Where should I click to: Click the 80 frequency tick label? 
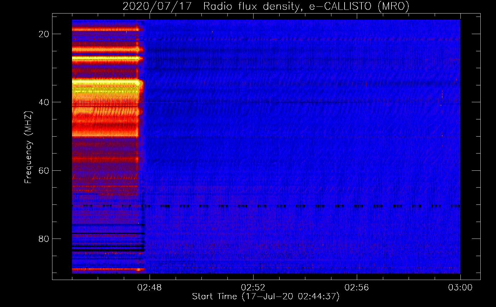(x=44, y=239)
